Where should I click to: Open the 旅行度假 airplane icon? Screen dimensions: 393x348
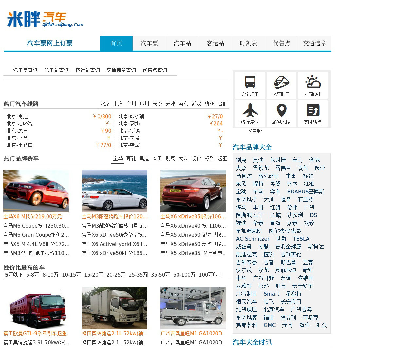point(250,113)
